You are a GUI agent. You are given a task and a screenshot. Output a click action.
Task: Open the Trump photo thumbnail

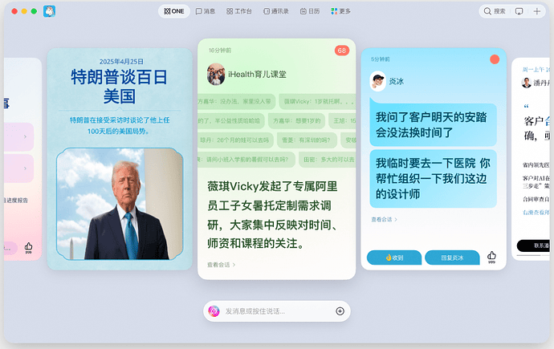(120, 204)
